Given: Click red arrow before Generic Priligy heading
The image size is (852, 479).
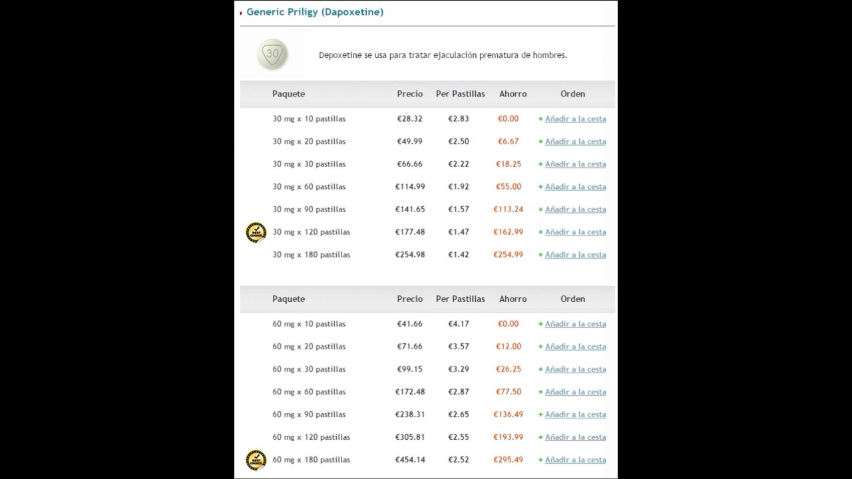Looking at the screenshot, I should tap(241, 13).
